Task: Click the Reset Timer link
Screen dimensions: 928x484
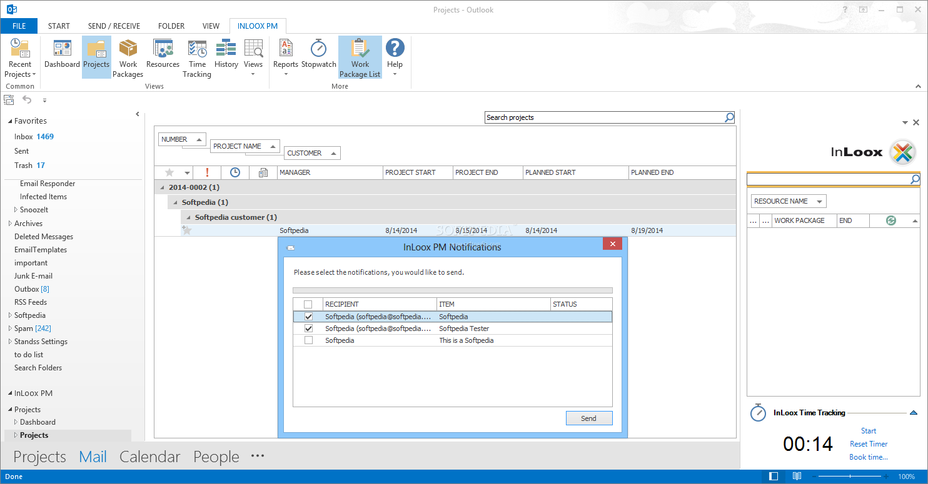Action: (869, 444)
